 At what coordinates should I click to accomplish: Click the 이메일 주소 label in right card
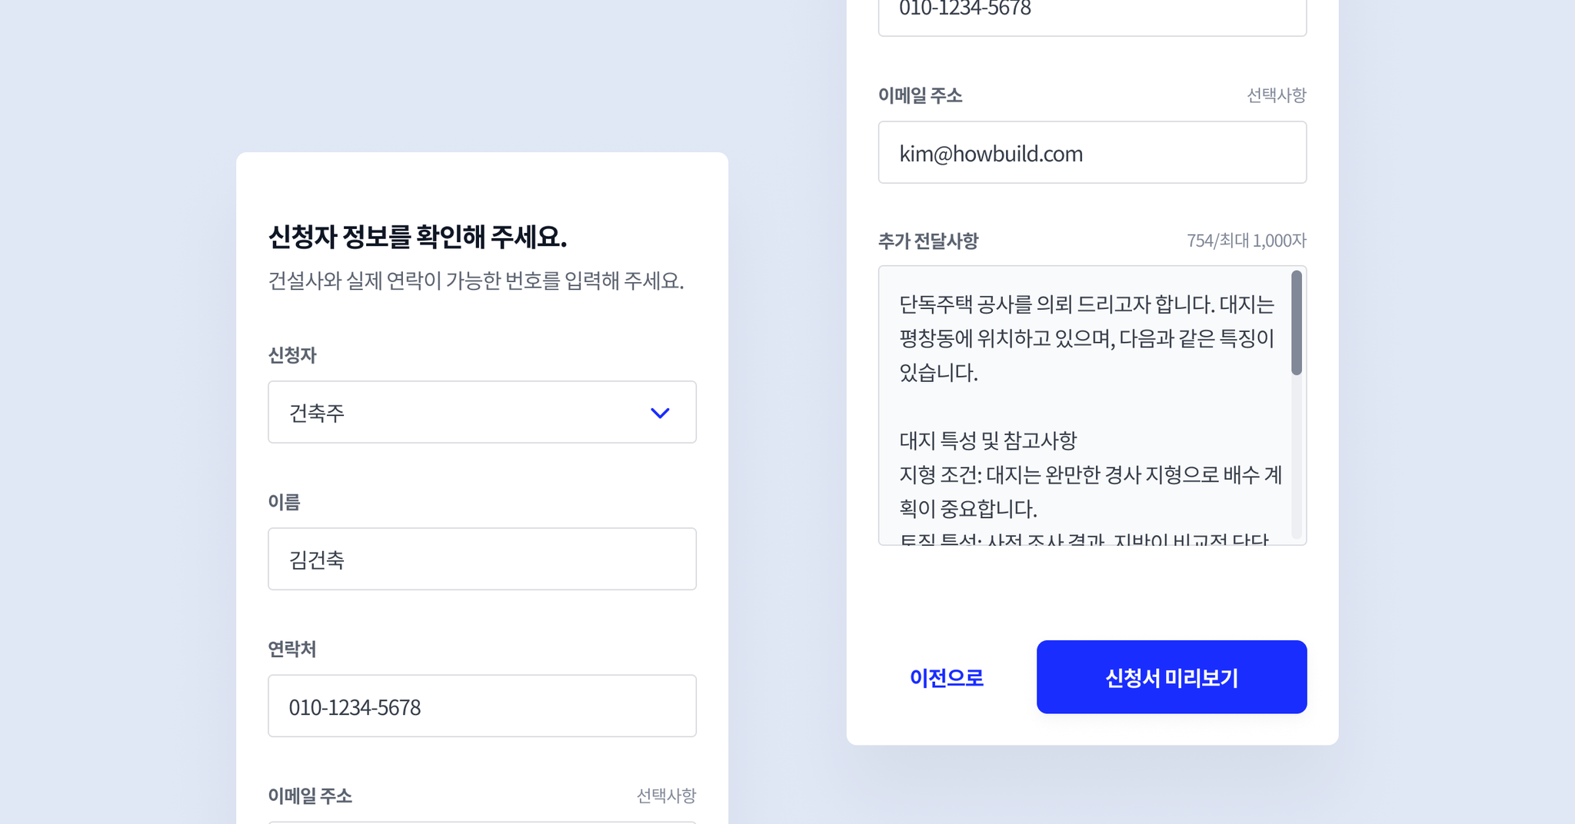pyautogui.click(x=921, y=95)
